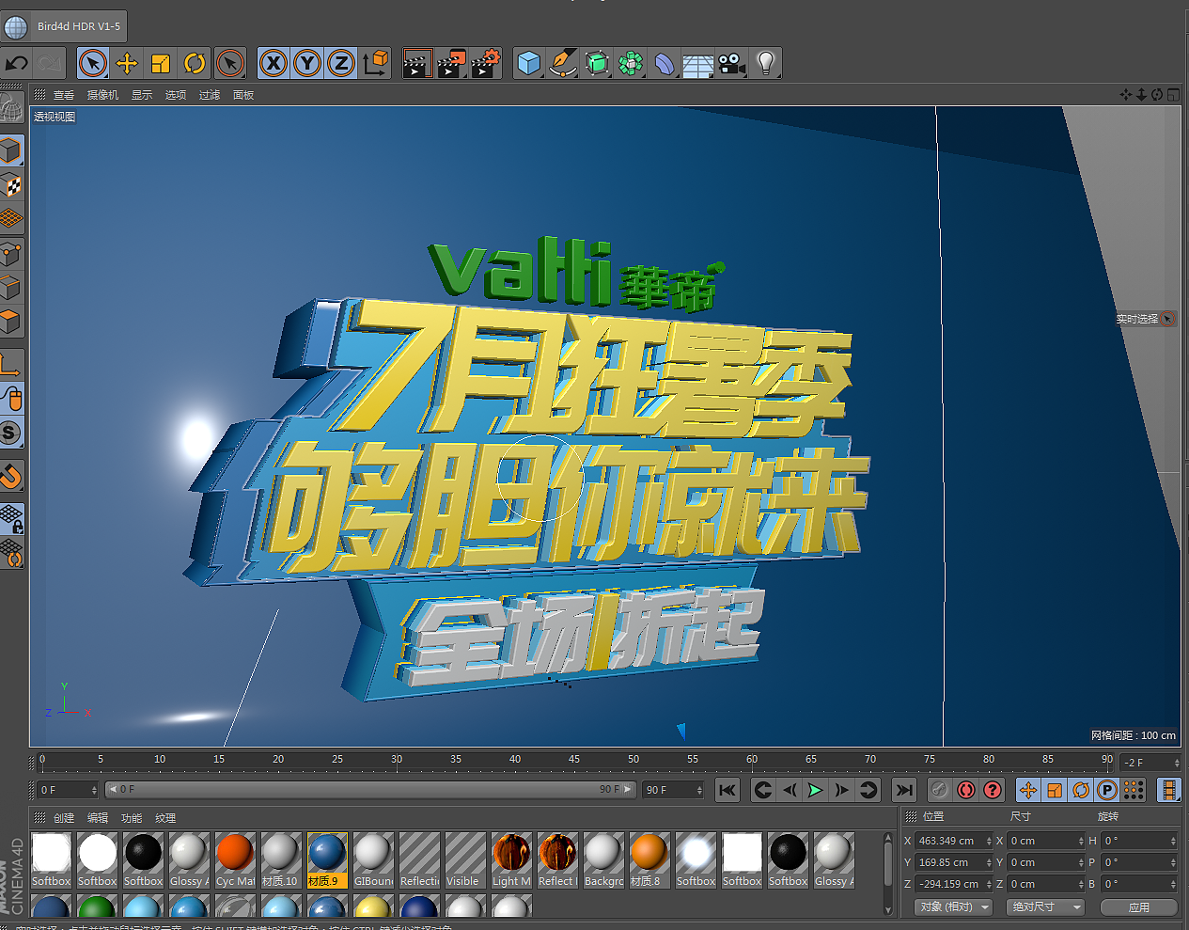Click the Bird4d HDR V1-5 tab
Image resolution: width=1189 pixels, height=930 pixels.
[64, 26]
